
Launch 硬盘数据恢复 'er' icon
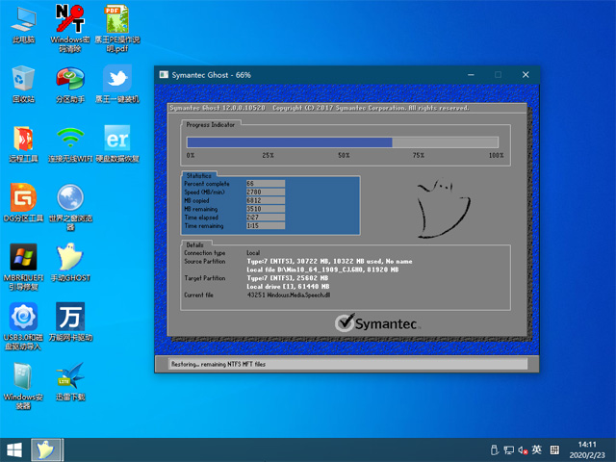coord(117,144)
